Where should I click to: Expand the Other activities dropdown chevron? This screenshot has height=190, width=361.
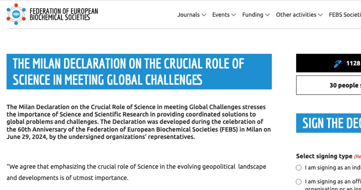(x=320, y=15)
